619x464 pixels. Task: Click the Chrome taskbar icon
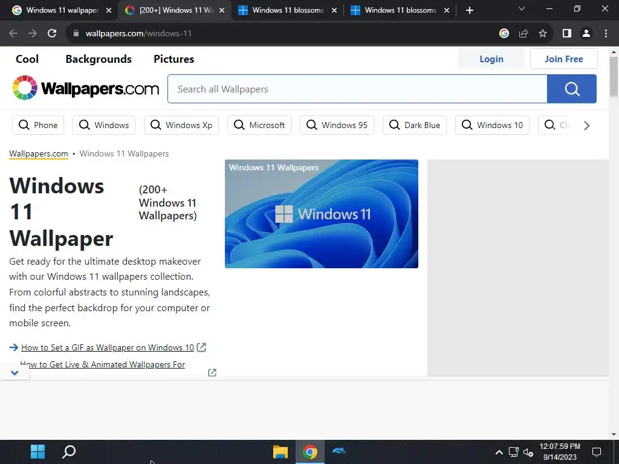pos(310,452)
